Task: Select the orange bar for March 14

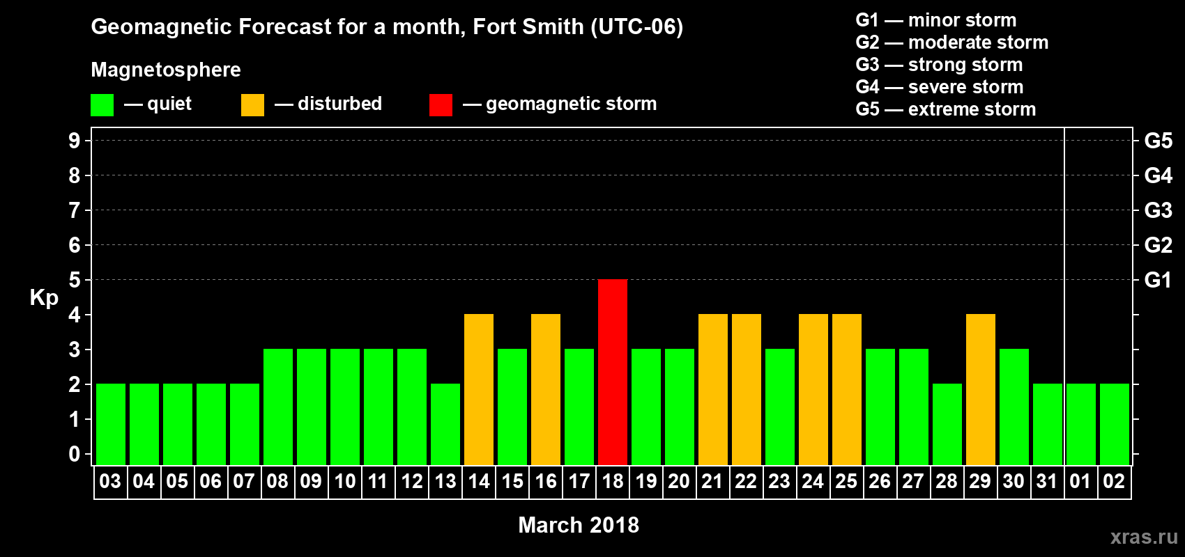Action: pos(479,389)
